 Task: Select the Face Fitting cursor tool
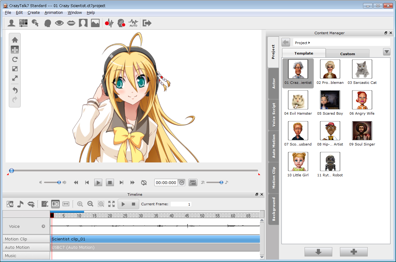pos(35,23)
